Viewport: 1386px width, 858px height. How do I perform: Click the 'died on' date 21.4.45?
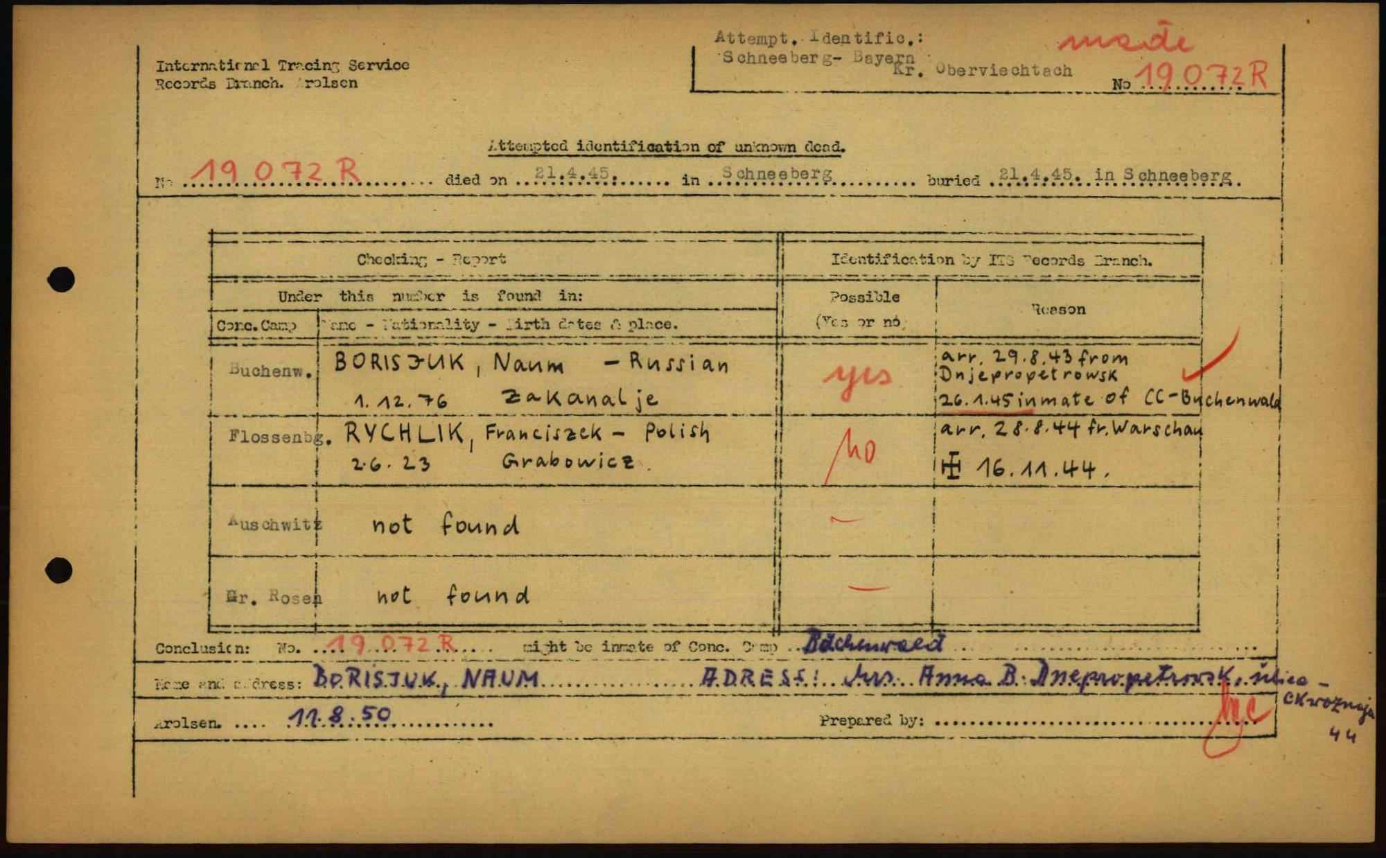coord(571,173)
